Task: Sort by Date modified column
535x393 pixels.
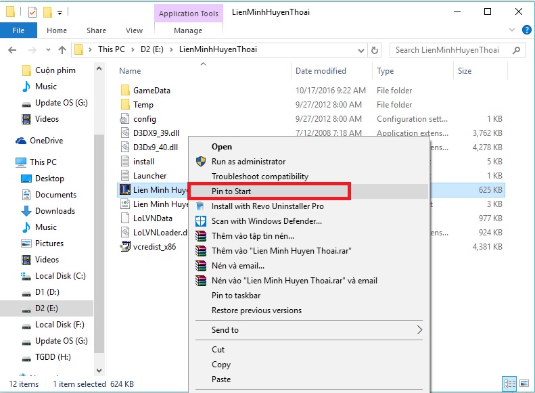Action: (x=321, y=71)
